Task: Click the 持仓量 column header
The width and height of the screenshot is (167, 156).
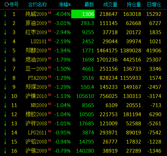Action: 134,5
